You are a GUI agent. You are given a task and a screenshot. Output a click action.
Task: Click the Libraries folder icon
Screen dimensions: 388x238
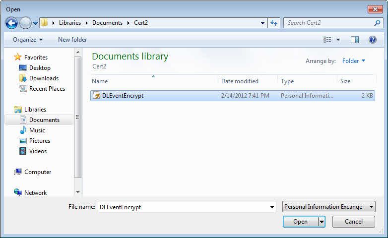pos(18,110)
